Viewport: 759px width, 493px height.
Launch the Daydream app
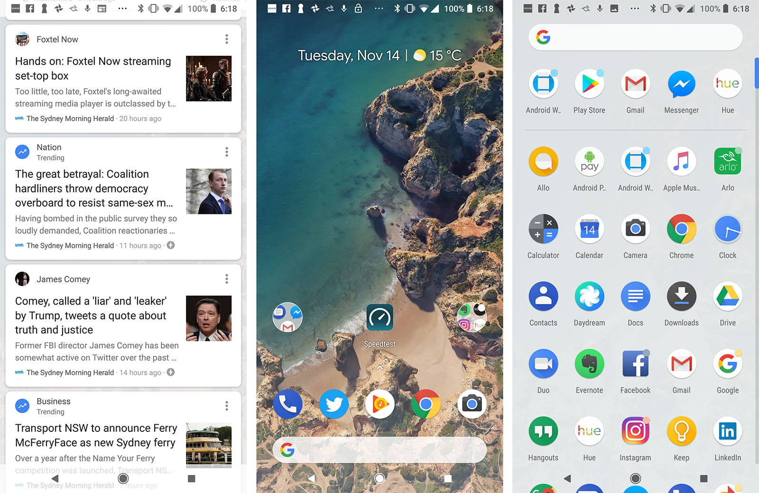pos(589,297)
